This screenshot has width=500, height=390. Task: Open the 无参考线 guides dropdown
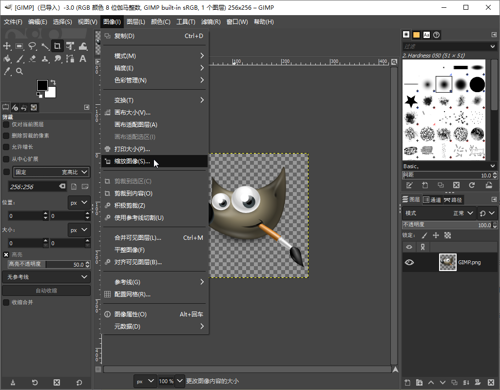[46, 277]
